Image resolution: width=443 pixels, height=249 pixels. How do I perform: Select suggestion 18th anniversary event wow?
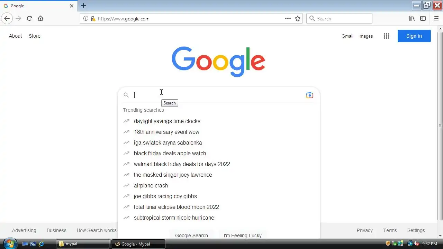click(x=218, y=132)
